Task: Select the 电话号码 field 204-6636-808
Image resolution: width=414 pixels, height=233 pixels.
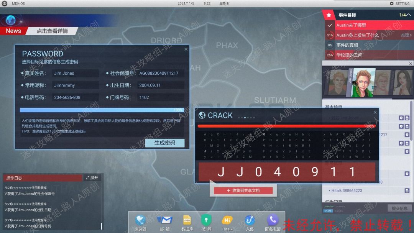Action: click(x=75, y=97)
